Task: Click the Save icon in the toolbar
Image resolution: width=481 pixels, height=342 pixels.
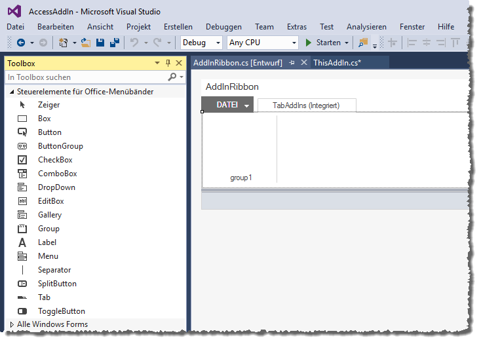Action: [x=100, y=43]
